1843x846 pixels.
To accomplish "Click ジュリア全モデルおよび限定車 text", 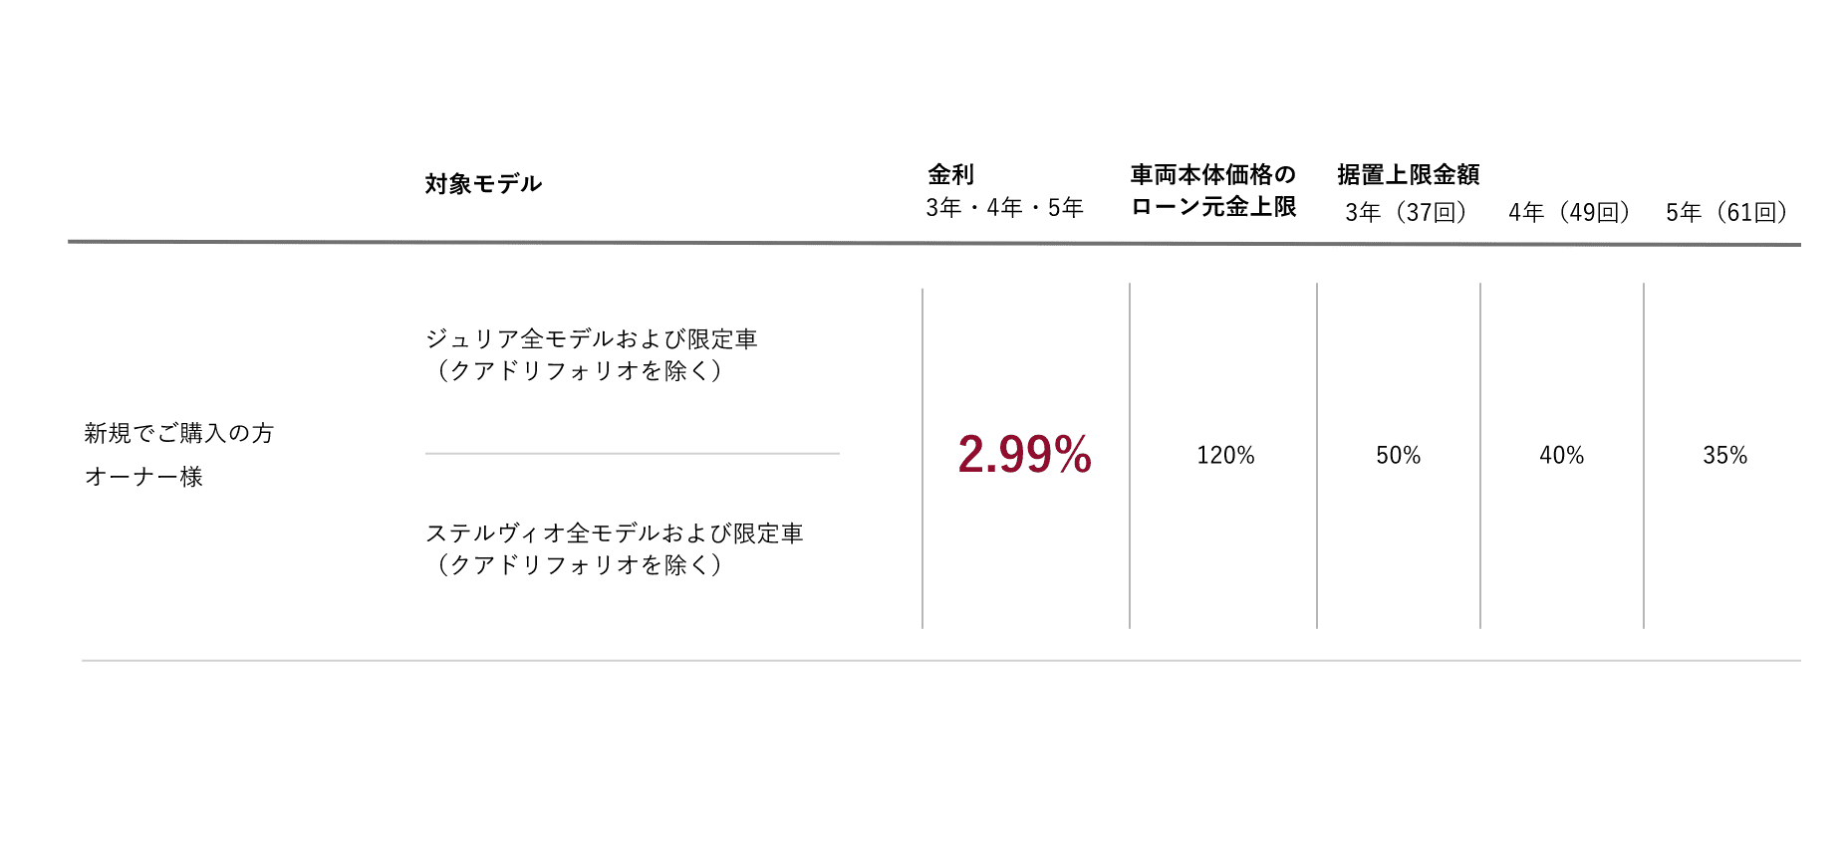I will tap(592, 339).
